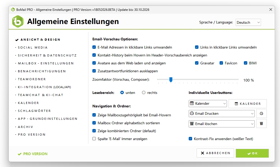Click the BoMail green logo in header
Viewport: 280px width, 167px height.
pyautogui.click(x=18, y=21)
